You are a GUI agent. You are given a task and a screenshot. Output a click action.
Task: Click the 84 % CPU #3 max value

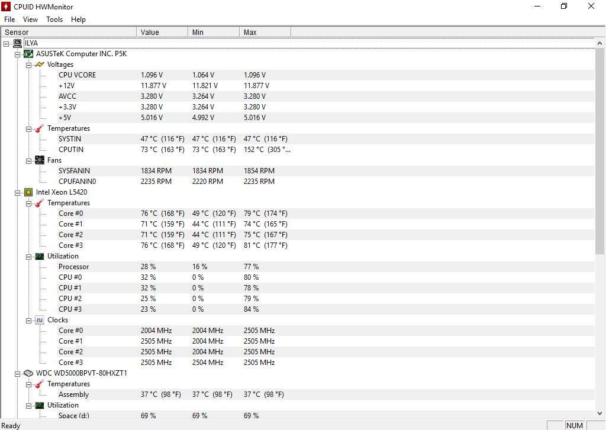pyautogui.click(x=251, y=309)
